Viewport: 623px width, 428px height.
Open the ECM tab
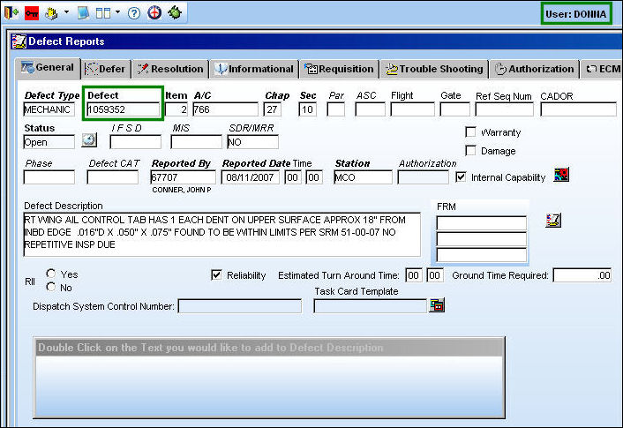[602, 69]
